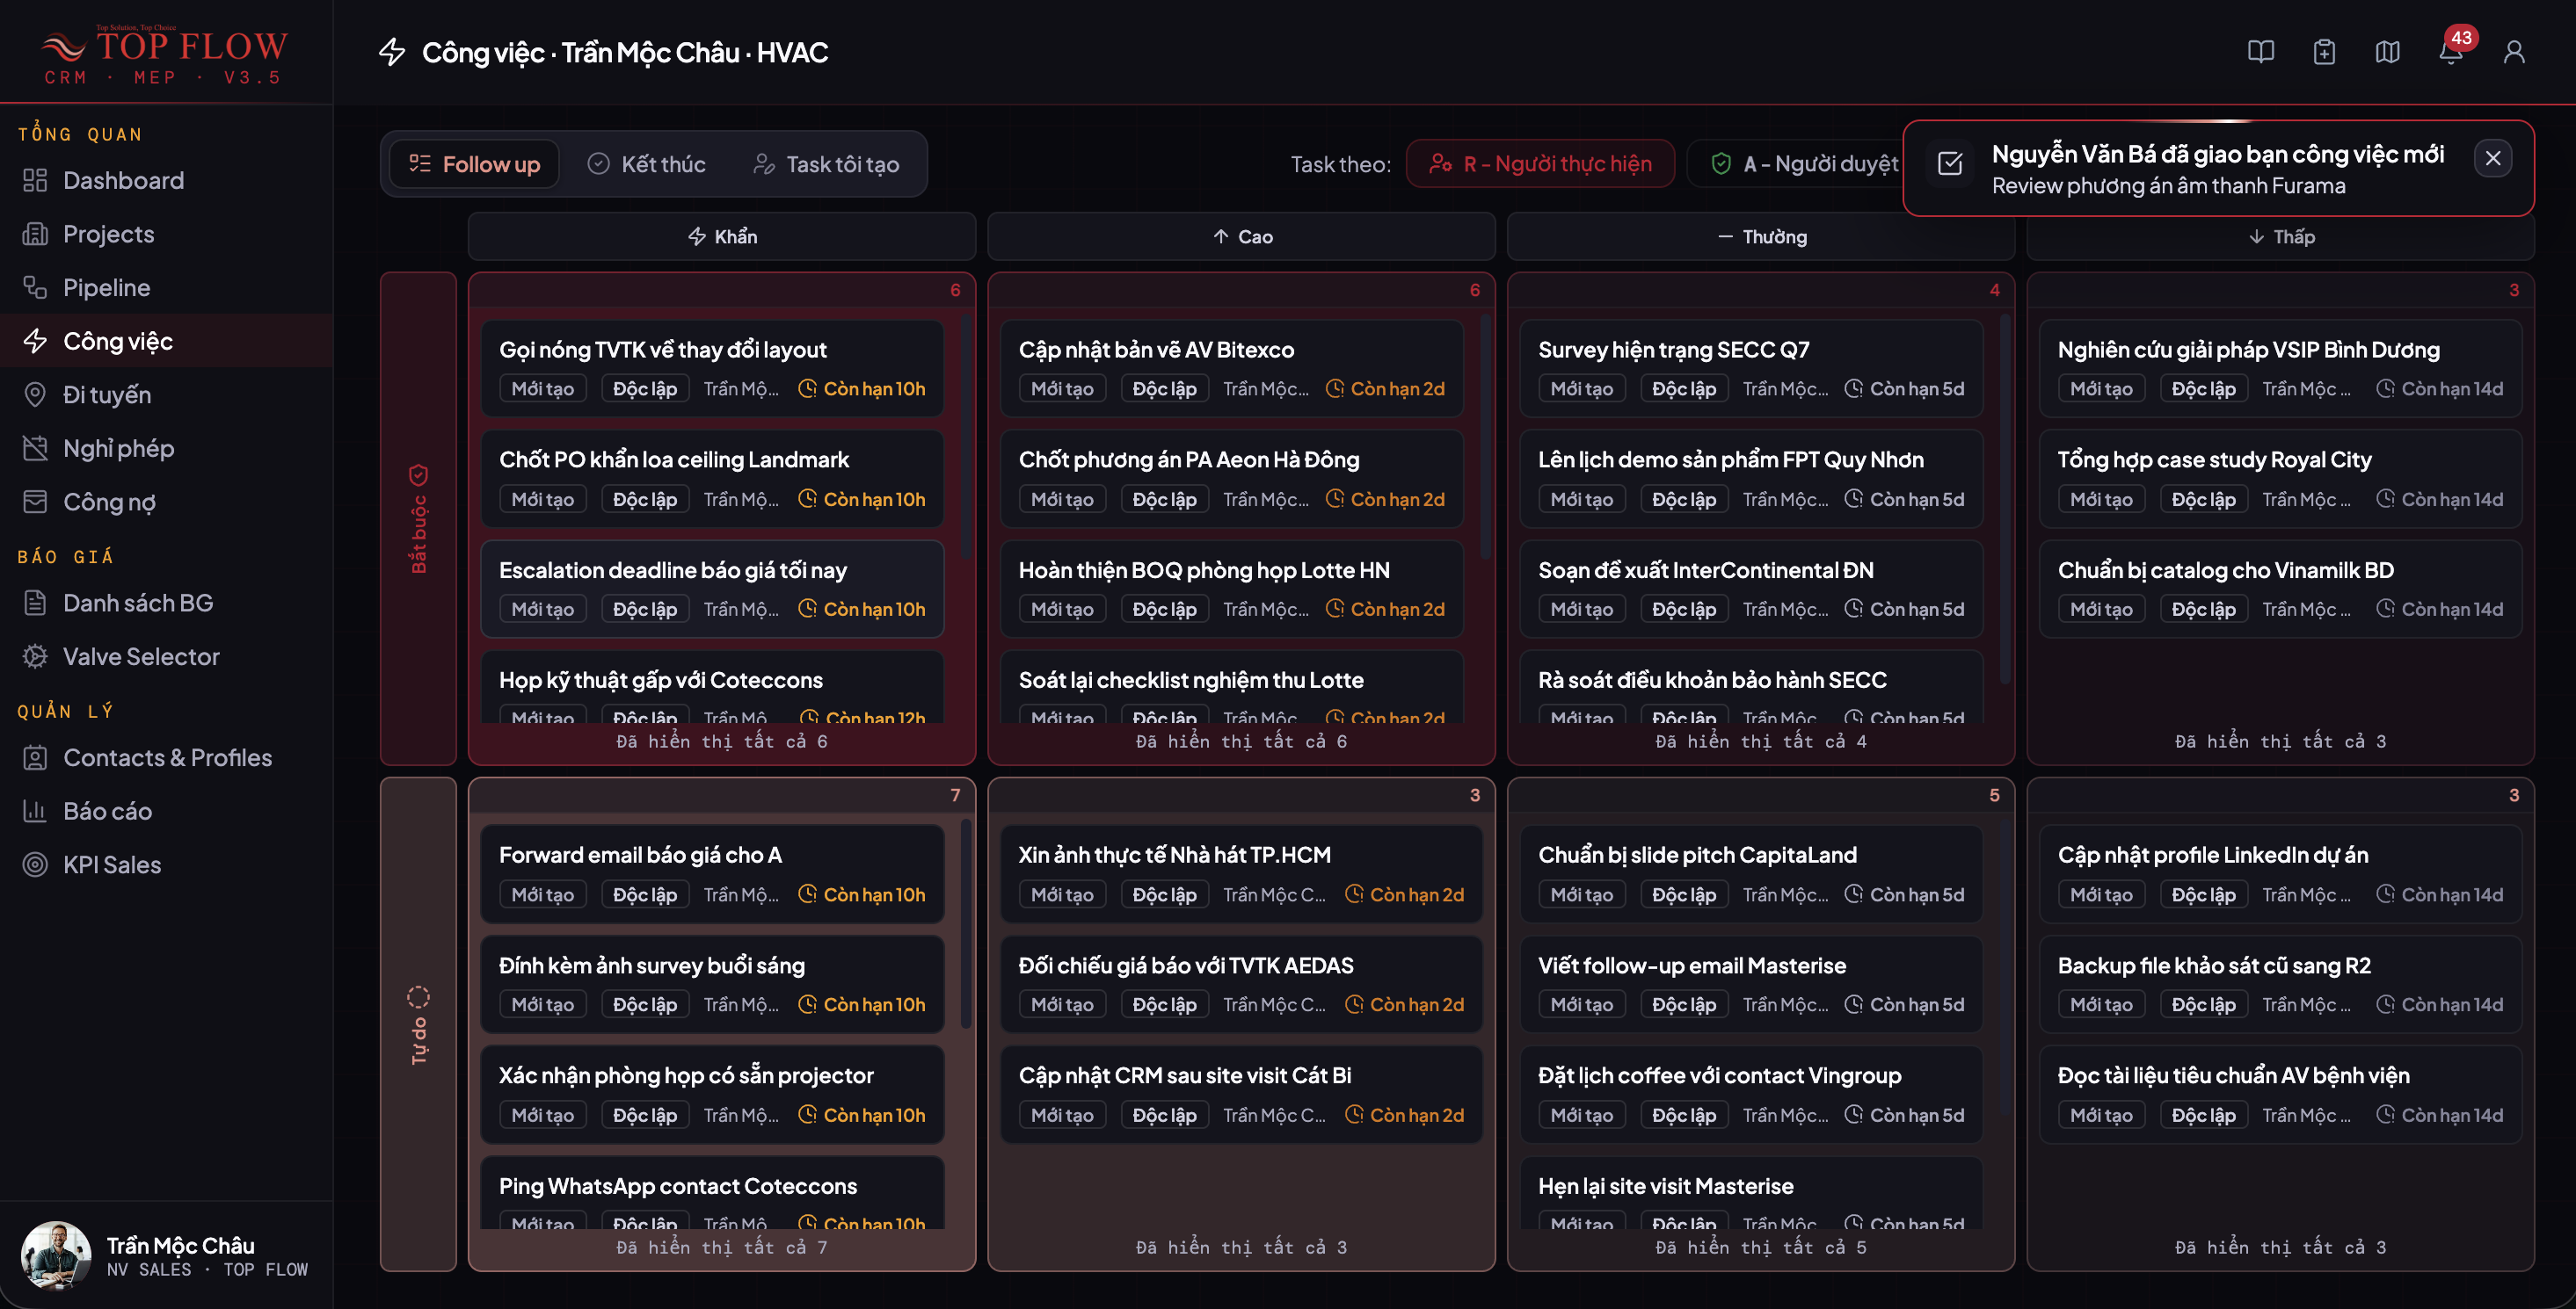The image size is (2576, 1309).
Task: Open KPI Sales in the sidebar
Action: [166, 864]
